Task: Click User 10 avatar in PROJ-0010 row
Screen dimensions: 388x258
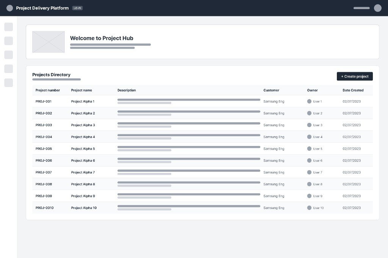Action: coord(309,208)
